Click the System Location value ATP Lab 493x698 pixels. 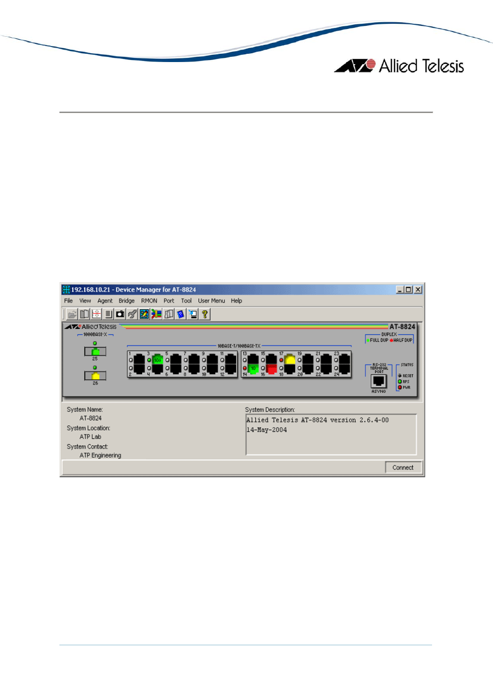pyautogui.click(x=90, y=437)
